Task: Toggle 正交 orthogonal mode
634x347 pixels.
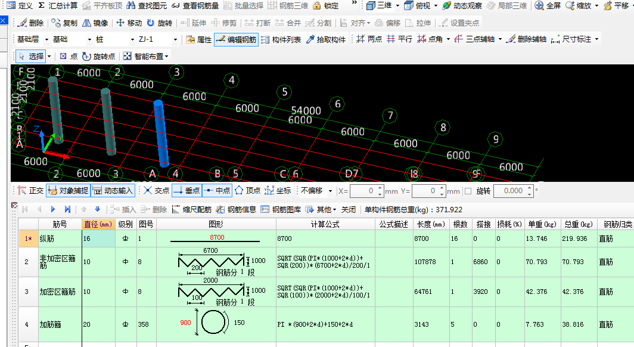Action: (x=31, y=190)
